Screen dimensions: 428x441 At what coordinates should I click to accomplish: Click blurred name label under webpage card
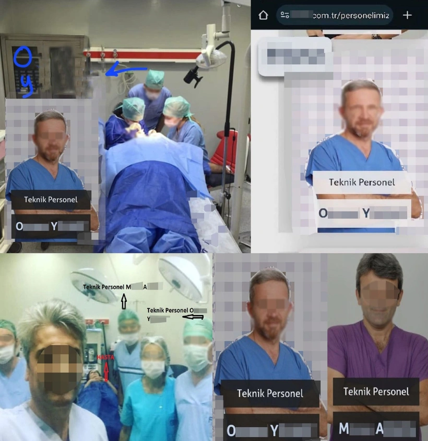(362, 213)
